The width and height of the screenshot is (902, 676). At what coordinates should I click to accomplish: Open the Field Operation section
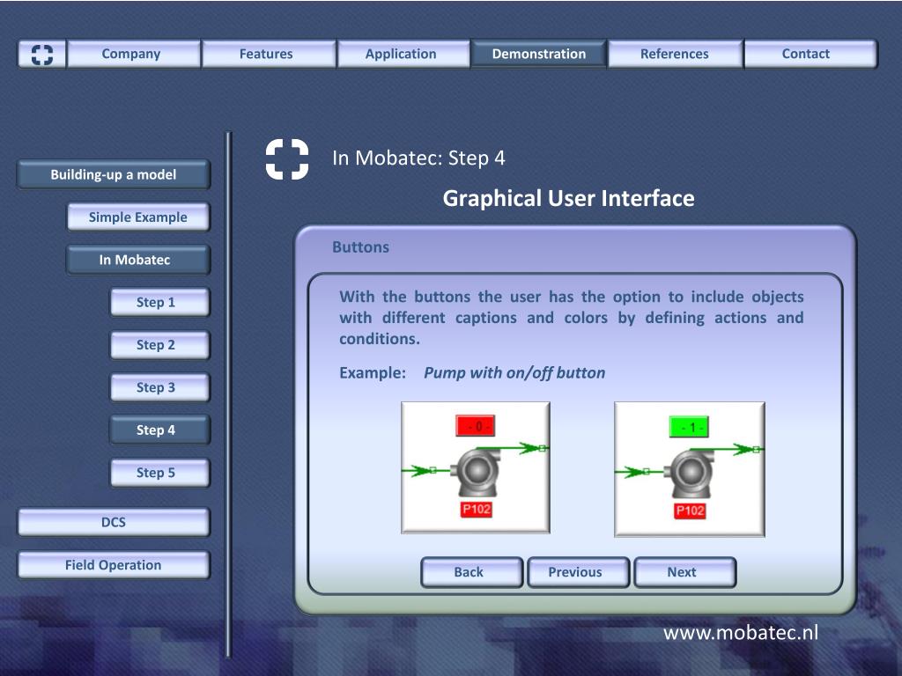pyautogui.click(x=114, y=565)
